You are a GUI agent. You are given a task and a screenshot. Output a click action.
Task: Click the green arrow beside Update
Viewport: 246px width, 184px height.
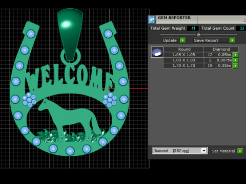pyautogui.click(x=182, y=40)
